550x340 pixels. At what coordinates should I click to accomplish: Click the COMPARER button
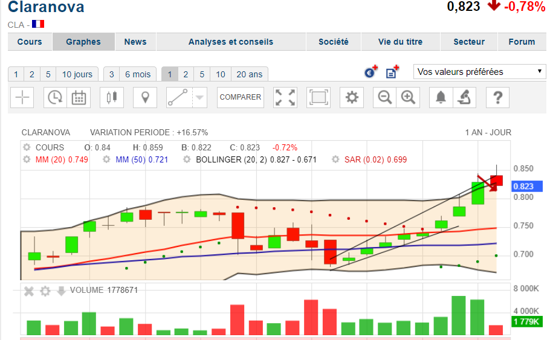[241, 97]
